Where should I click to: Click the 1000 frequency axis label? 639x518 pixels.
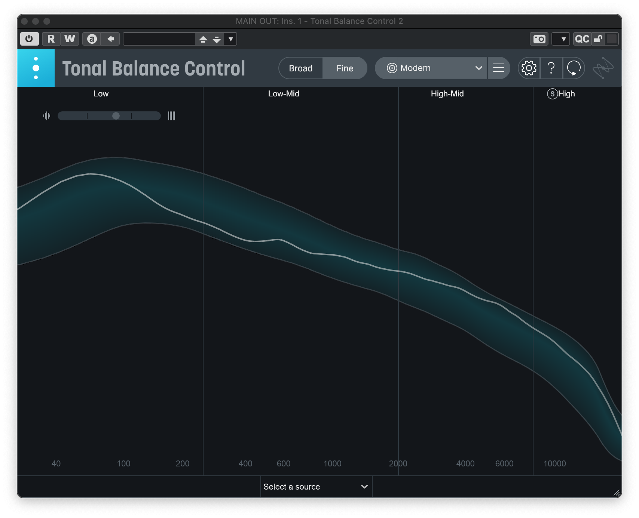(332, 463)
